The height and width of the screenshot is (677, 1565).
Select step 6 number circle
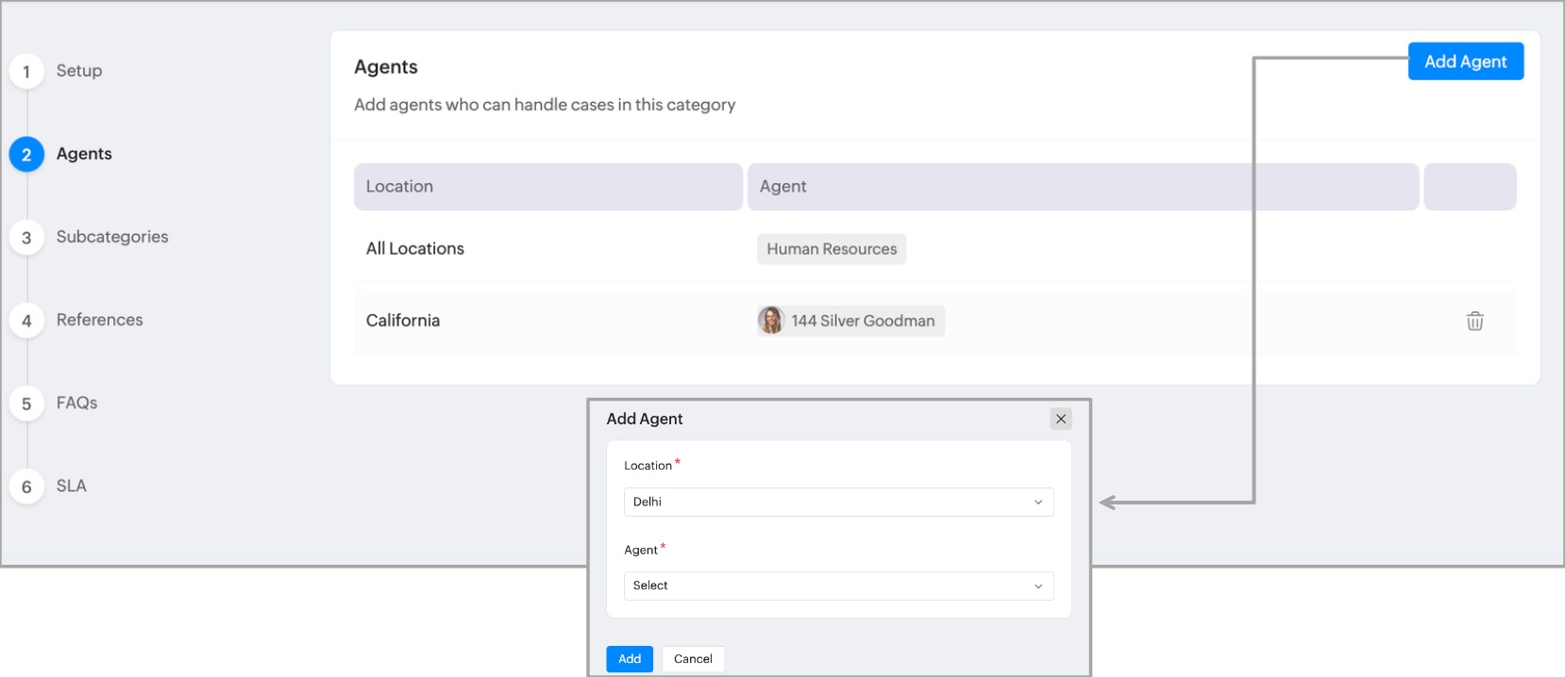(x=26, y=487)
